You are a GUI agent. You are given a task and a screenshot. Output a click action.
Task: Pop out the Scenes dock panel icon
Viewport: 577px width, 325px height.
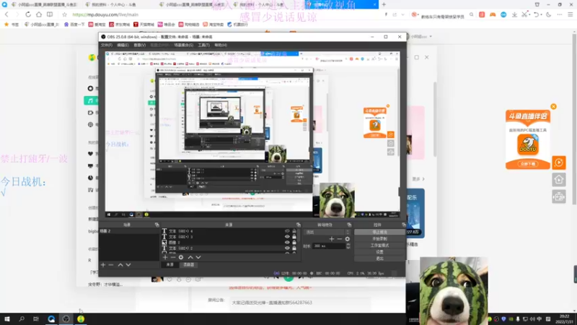[157, 225]
